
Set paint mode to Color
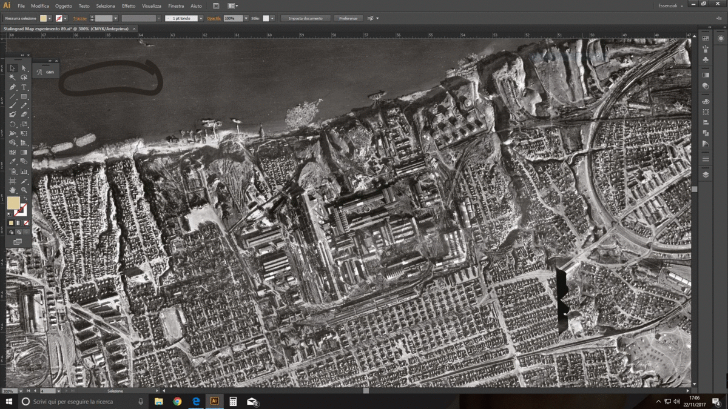pos(11,223)
